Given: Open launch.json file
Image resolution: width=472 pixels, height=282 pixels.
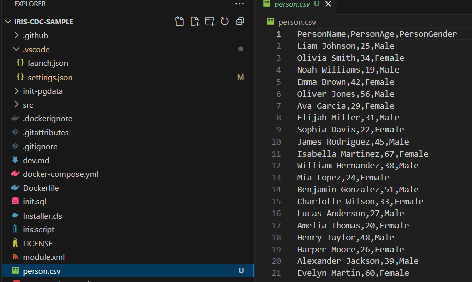Looking at the screenshot, I should pos(48,63).
